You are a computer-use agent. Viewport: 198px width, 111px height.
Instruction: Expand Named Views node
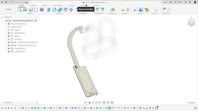pyautogui.click(x=6, y=27)
